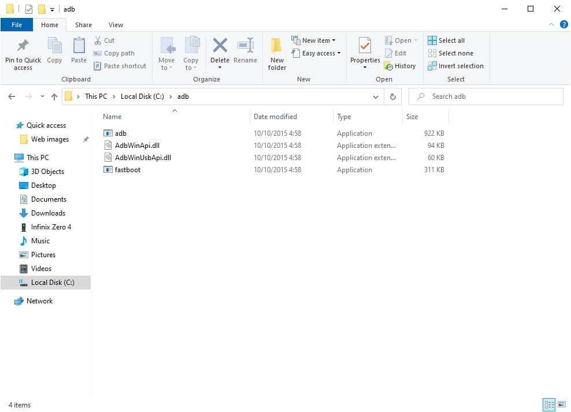Invert the current selection

point(456,66)
